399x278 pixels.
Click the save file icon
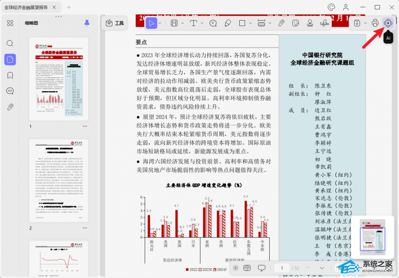(357, 23)
